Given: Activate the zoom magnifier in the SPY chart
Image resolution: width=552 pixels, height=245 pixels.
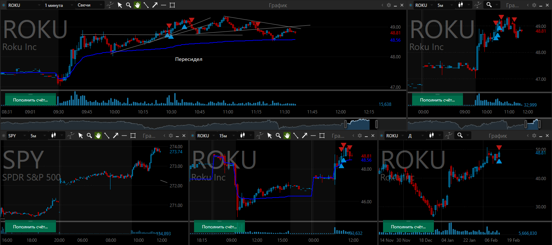Looking at the screenshot, I should (x=89, y=136).
